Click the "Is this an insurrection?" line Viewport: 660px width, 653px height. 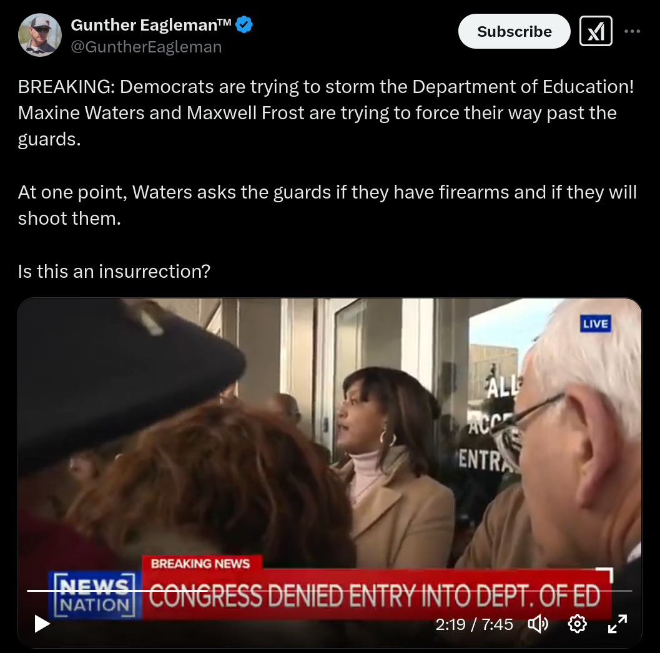(114, 272)
